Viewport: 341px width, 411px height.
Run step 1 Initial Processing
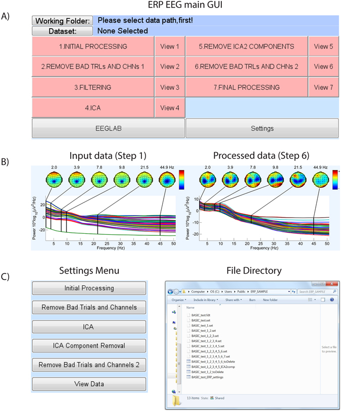[93, 46]
